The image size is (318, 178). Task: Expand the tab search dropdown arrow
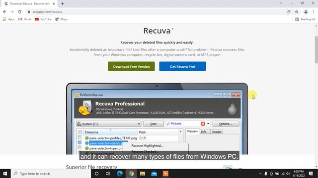click(x=281, y=3)
